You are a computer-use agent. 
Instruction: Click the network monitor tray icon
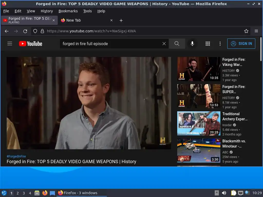point(240,193)
